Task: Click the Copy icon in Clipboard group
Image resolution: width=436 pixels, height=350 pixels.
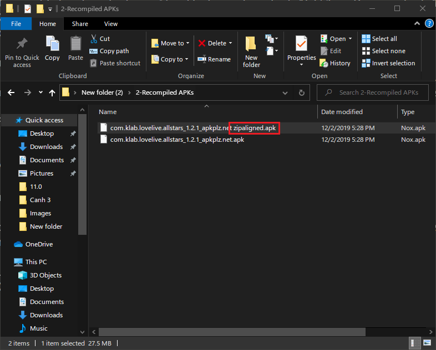Action: point(52,49)
